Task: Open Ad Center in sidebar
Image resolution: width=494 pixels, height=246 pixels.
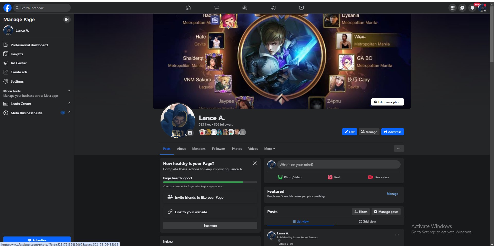Action: tap(37, 63)
